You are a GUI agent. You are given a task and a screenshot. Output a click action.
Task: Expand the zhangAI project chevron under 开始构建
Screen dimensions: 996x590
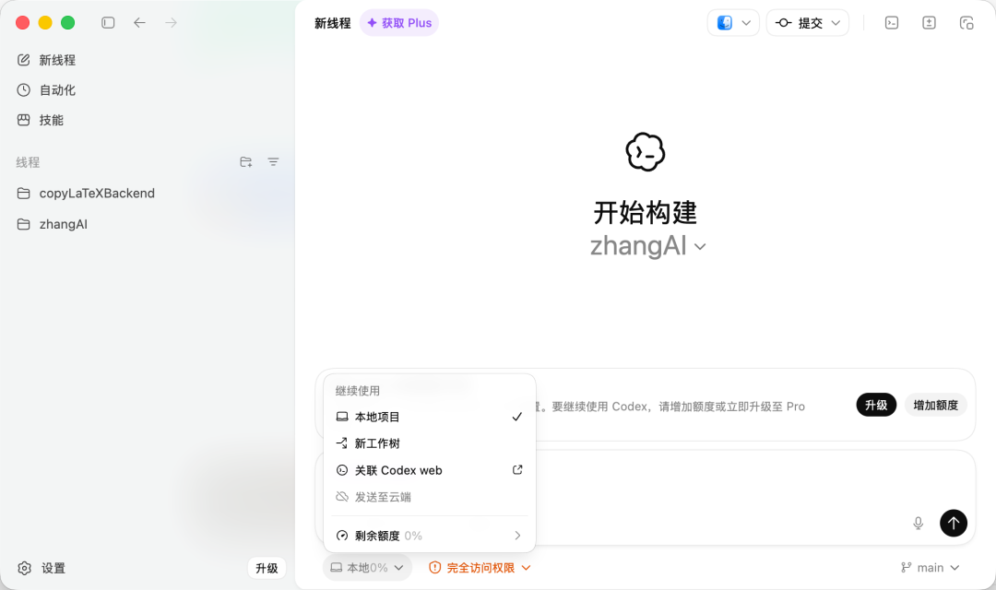tap(700, 247)
